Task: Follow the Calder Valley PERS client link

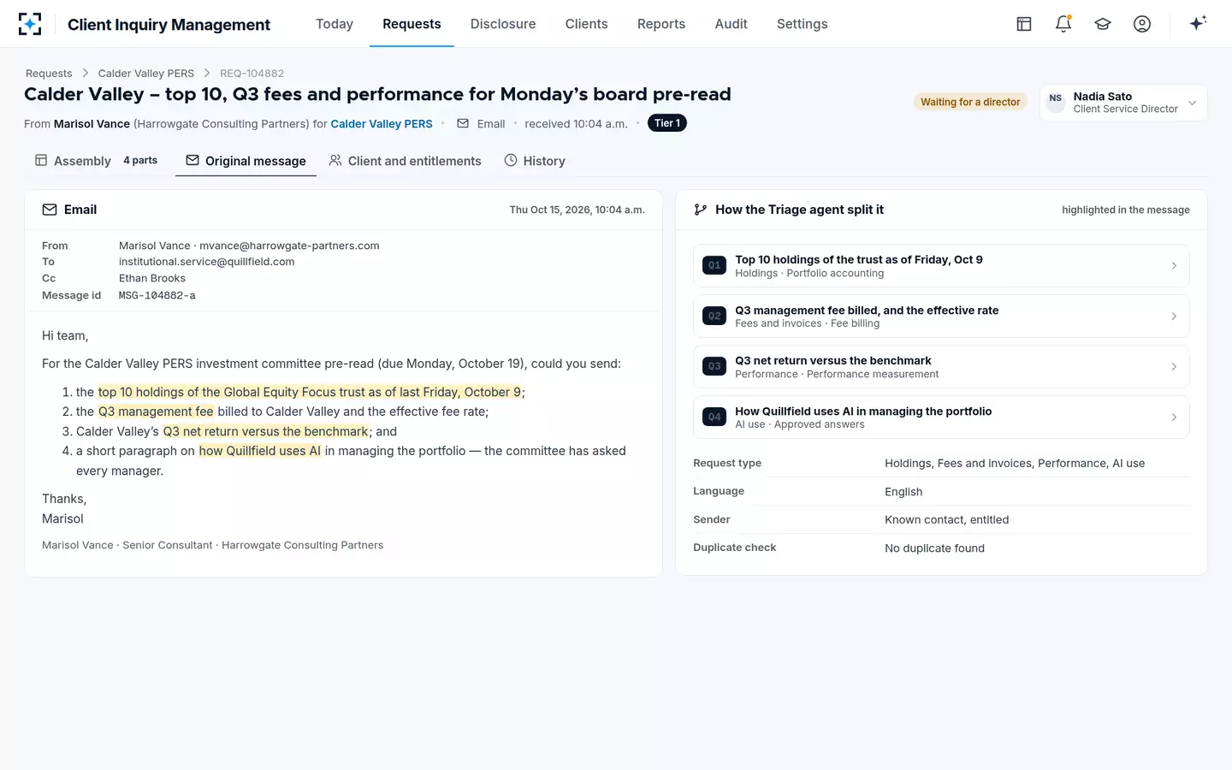Action: 382,124
